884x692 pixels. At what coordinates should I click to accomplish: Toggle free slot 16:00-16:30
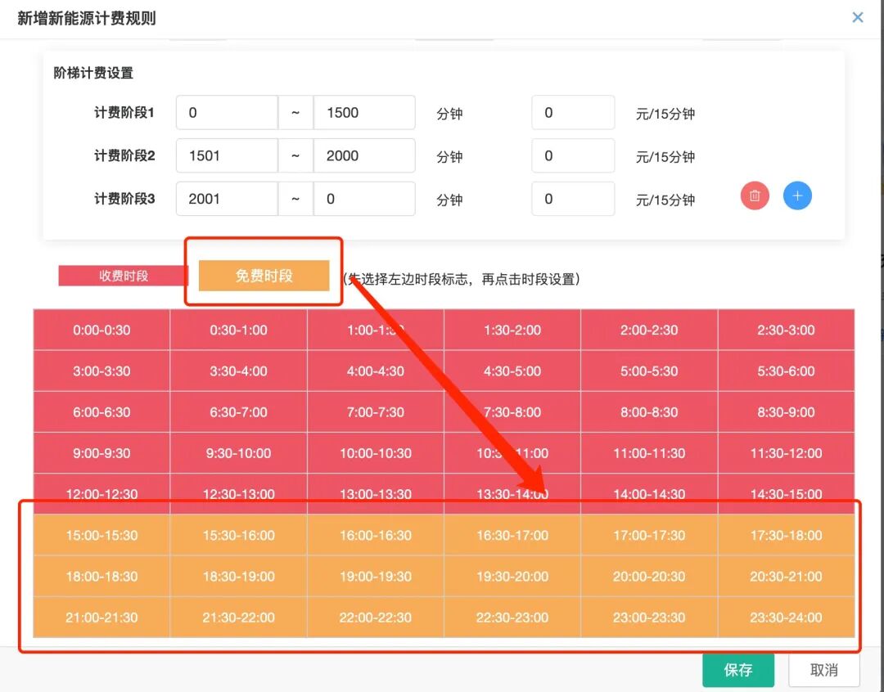pyautogui.click(x=376, y=535)
